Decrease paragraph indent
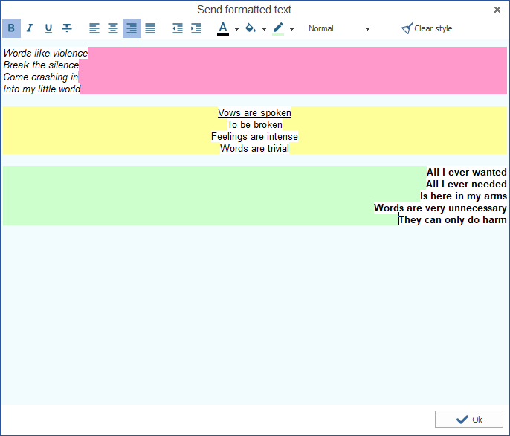510x436 pixels. coord(178,28)
